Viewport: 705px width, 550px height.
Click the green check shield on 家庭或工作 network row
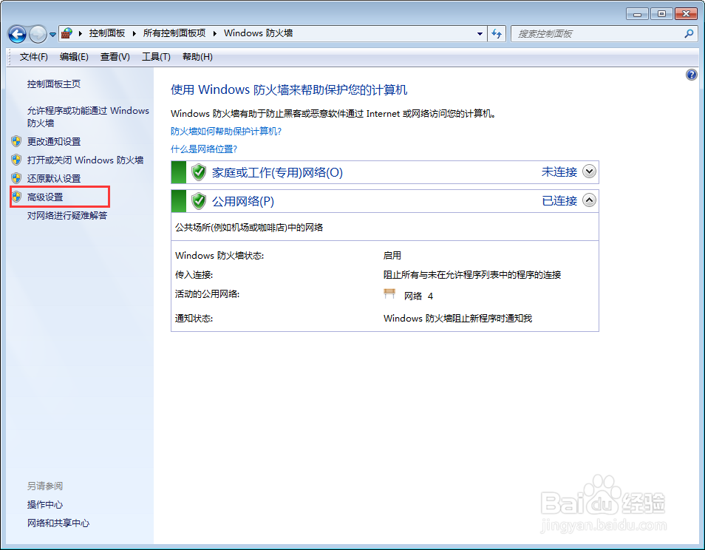pyautogui.click(x=200, y=172)
